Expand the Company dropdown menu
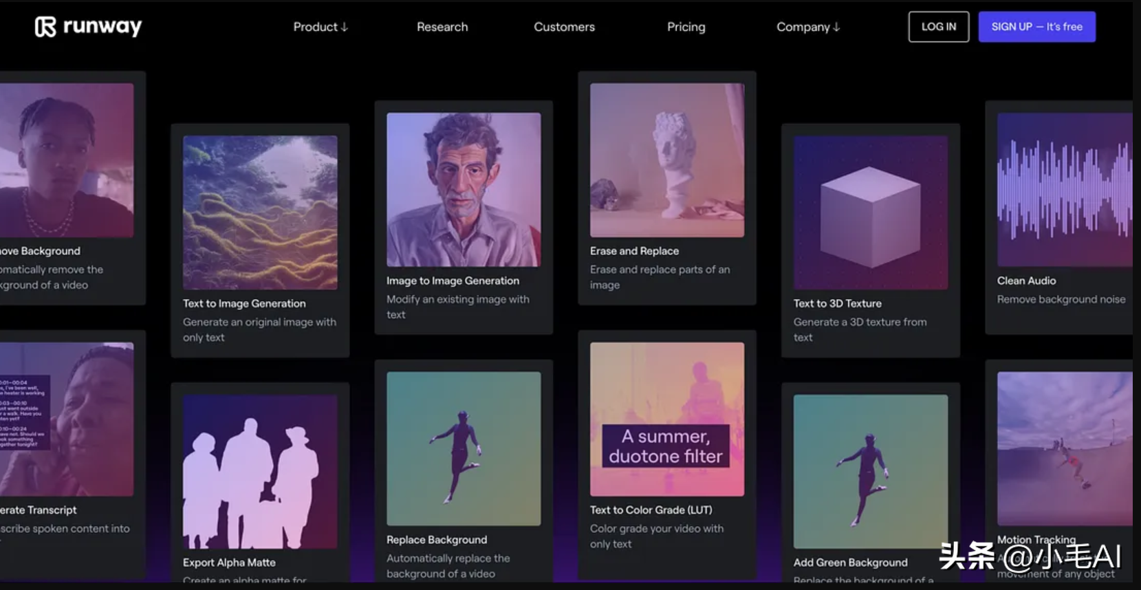 pyautogui.click(x=808, y=27)
